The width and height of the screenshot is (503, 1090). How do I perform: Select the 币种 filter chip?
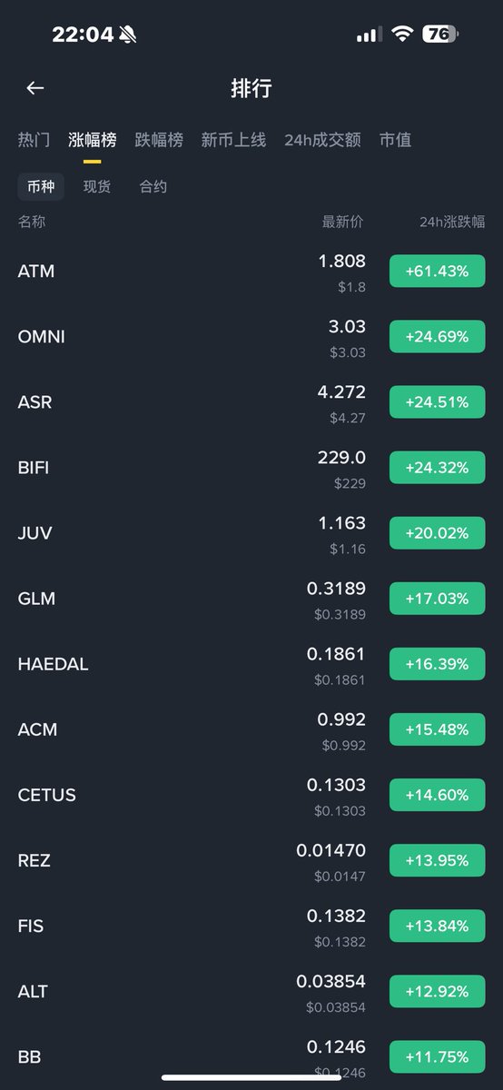(41, 187)
